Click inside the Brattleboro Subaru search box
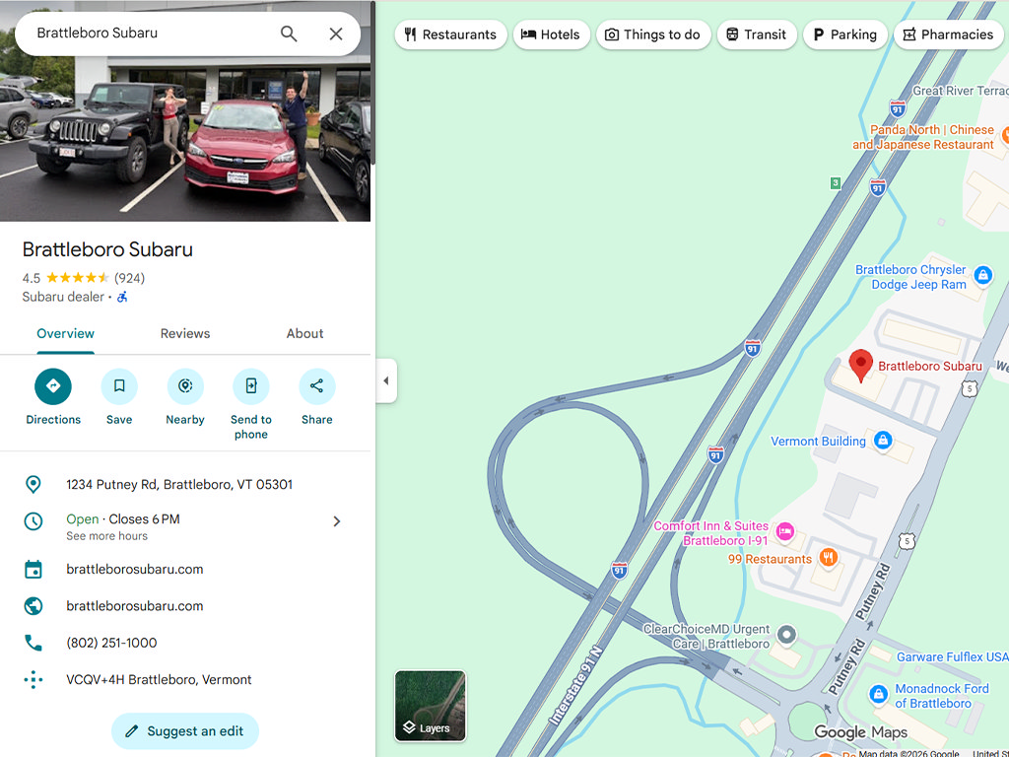1009x757 pixels. tap(148, 34)
